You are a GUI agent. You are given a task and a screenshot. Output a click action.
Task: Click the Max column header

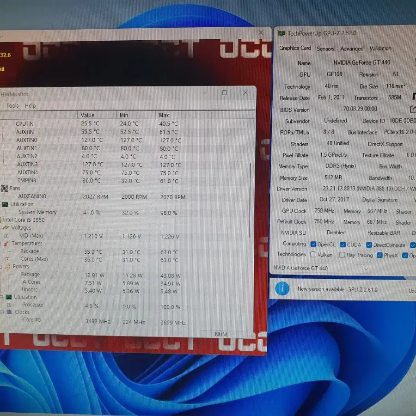tap(176, 116)
